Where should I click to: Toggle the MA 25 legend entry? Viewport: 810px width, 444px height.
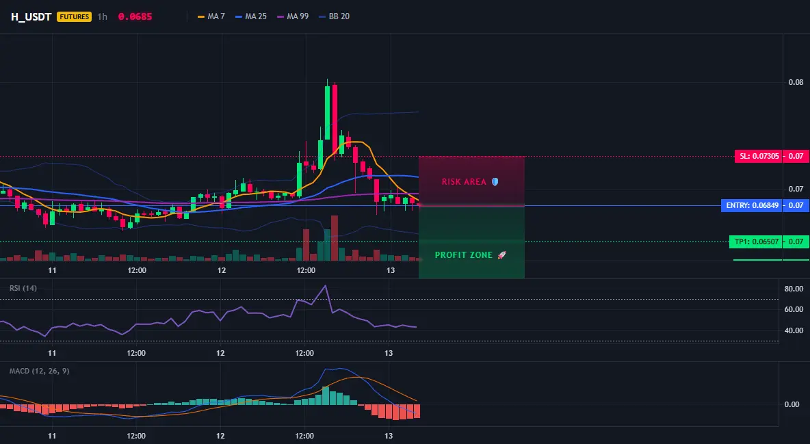pyautogui.click(x=251, y=16)
